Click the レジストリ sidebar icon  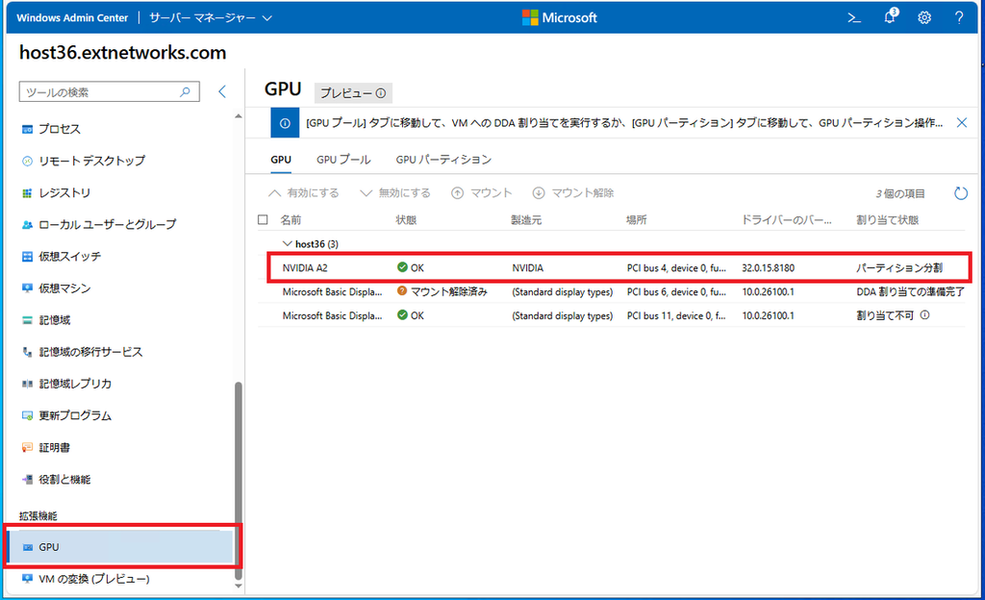click(x=27, y=193)
